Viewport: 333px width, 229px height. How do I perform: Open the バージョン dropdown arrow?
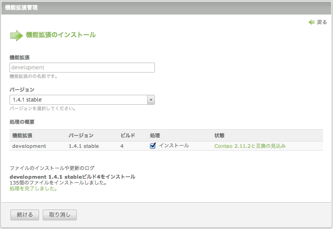[x=151, y=100]
